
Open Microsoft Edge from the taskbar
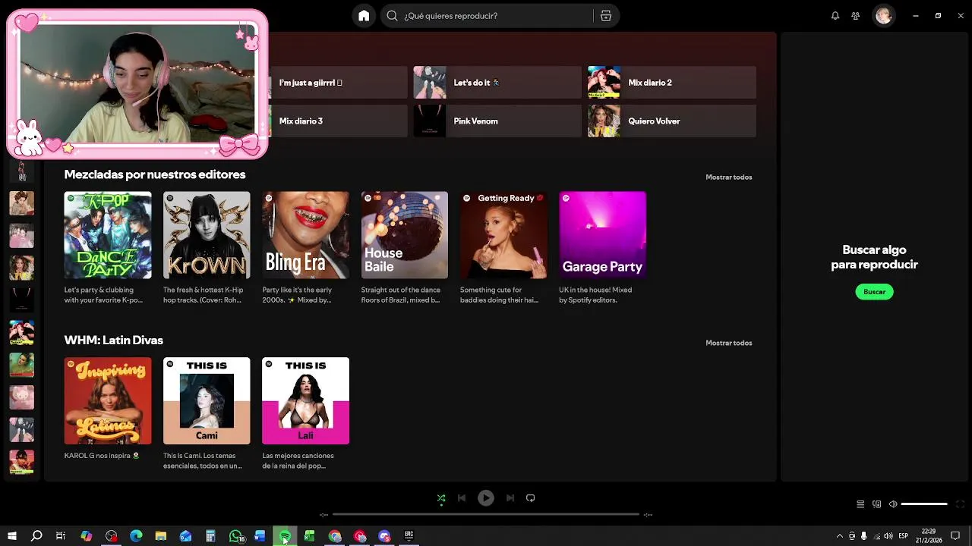click(x=137, y=536)
